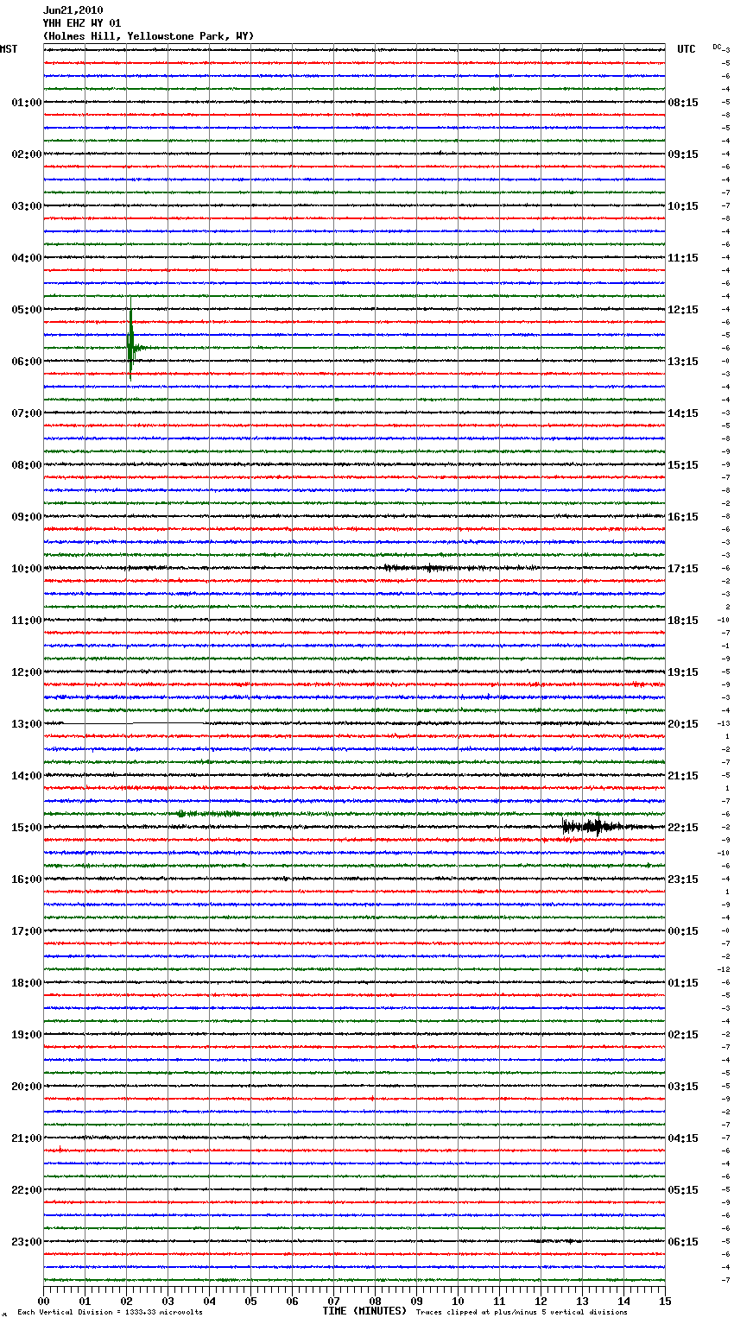Select the 04:00 MST hour label
Image resolution: width=734 pixels, height=1324 pixels.
pos(27,258)
